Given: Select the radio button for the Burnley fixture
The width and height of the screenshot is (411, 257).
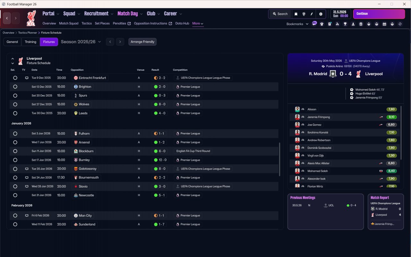Looking at the screenshot, I should [x=15, y=160].
